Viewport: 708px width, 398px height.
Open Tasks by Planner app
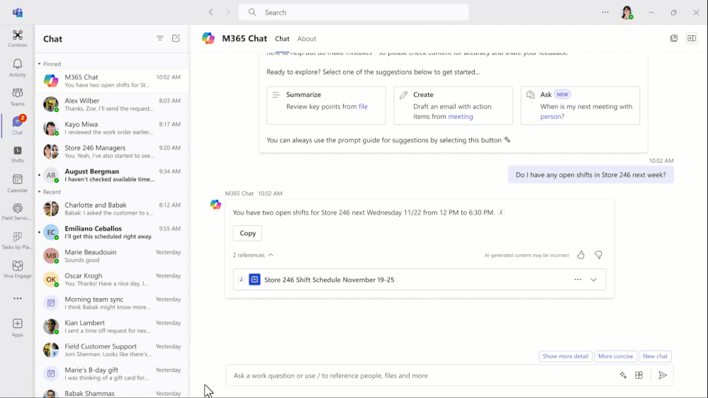coord(17,241)
